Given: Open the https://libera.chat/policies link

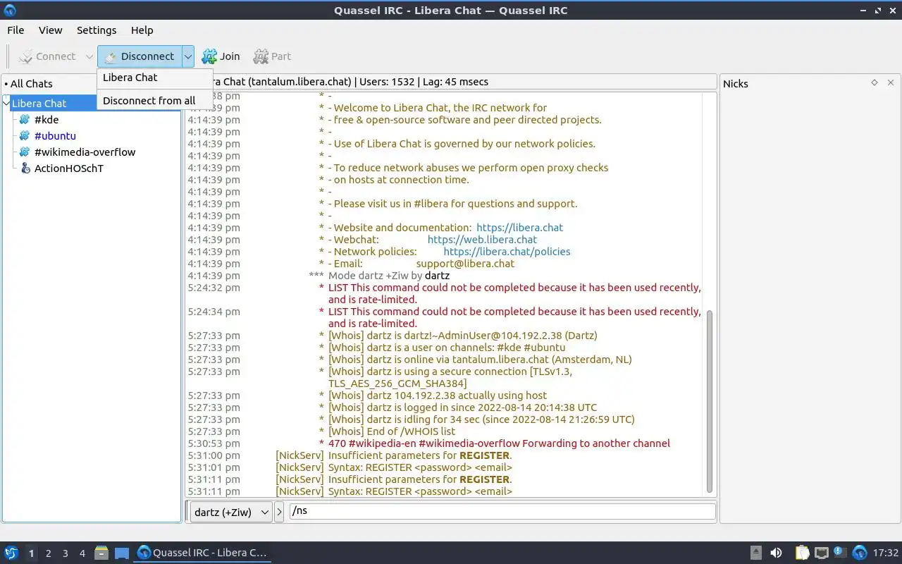Looking at the screenshot, I should click(x=507, y=252).
